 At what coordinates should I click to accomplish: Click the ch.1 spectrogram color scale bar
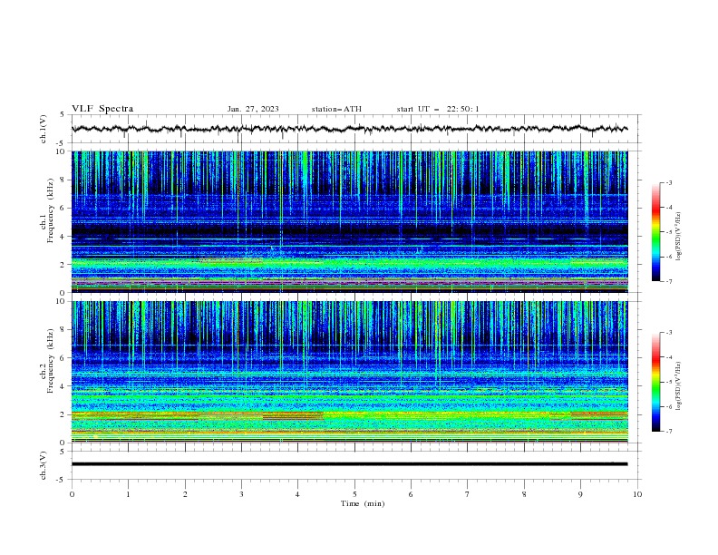655,232
